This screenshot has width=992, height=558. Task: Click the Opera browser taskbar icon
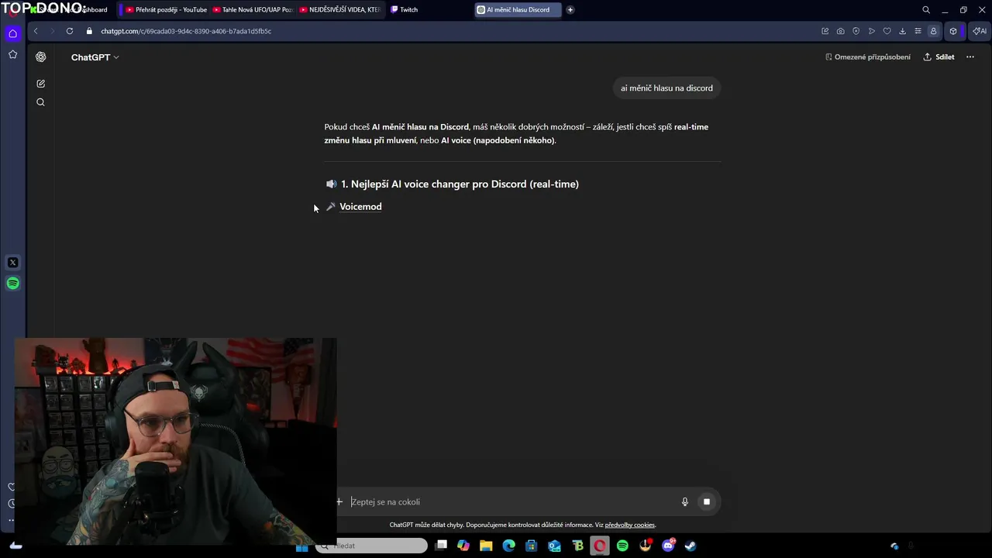(600, 546)
